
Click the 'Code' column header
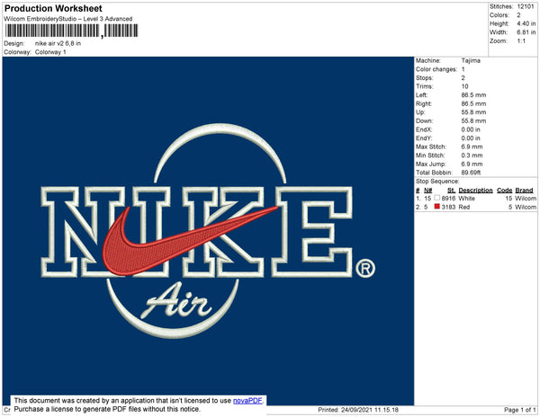tap(505, 191)
